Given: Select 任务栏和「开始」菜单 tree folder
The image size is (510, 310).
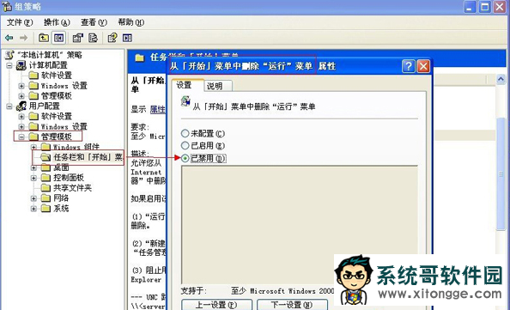Looking at the screenshot, I should pyautogui.click(x=82, y=157).
